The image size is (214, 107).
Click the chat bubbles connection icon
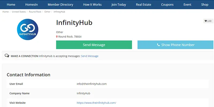(x=7, y=56)
